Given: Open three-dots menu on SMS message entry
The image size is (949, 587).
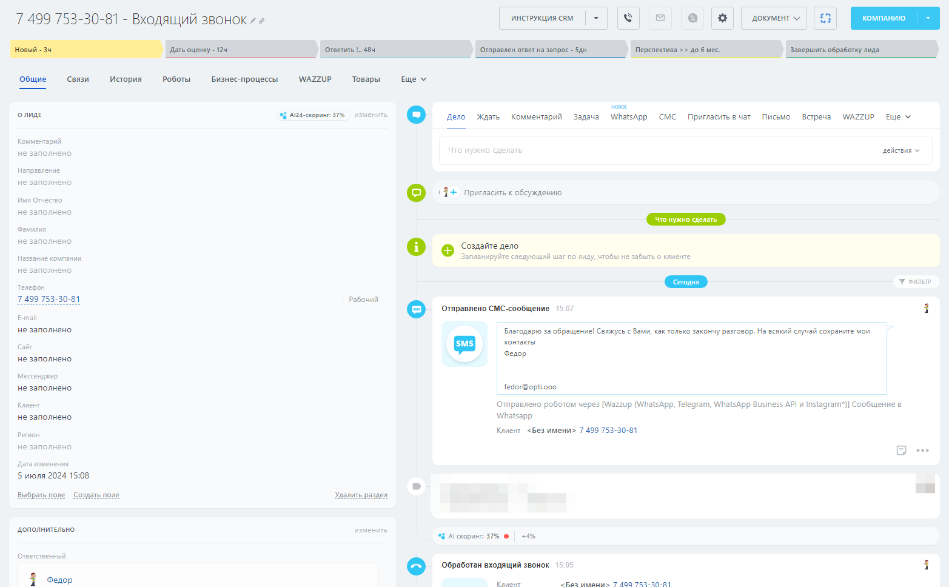Looking at the screenshot, I should (x=922, y=450).
